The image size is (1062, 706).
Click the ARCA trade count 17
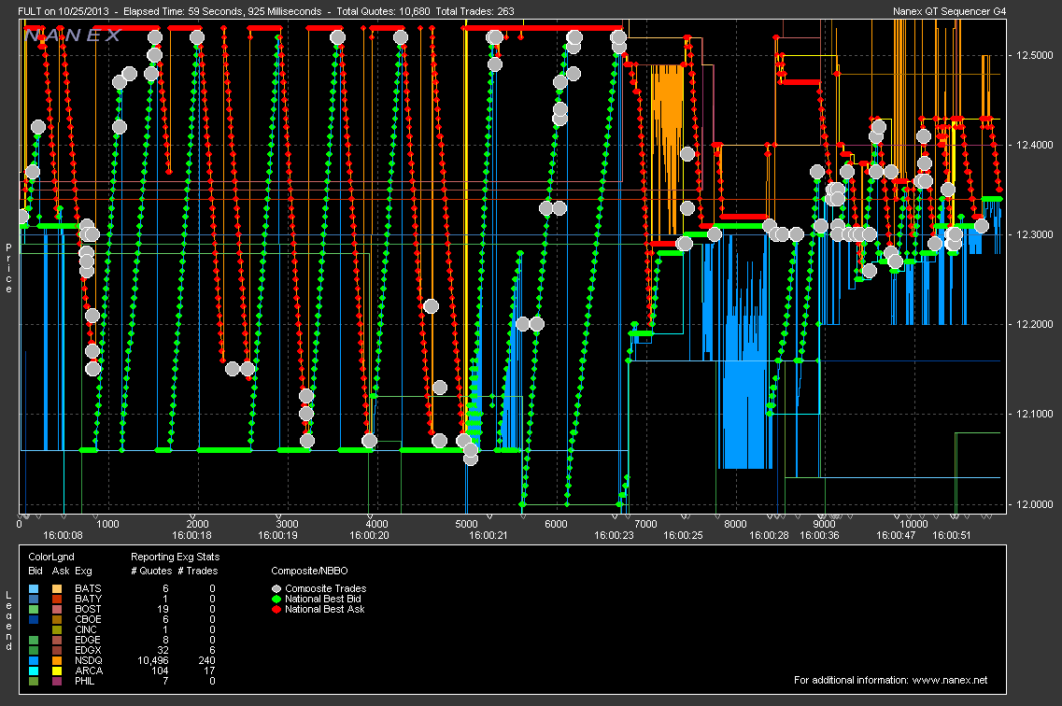coord(210,671)
